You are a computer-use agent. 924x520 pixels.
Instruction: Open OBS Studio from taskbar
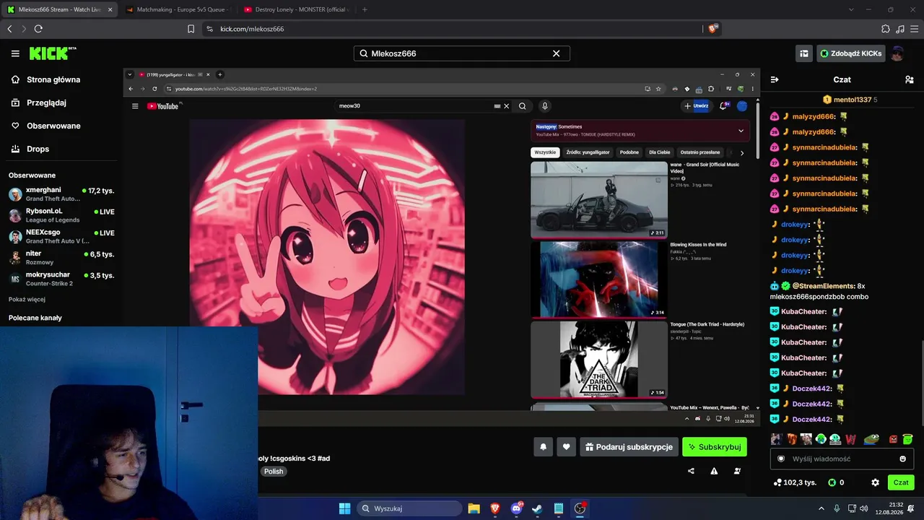[x=580, y=508]
